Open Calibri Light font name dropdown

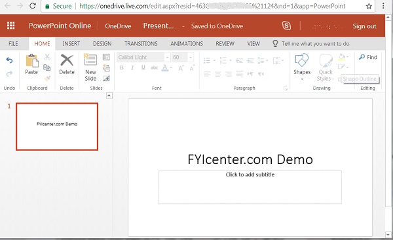coord(168,58)
